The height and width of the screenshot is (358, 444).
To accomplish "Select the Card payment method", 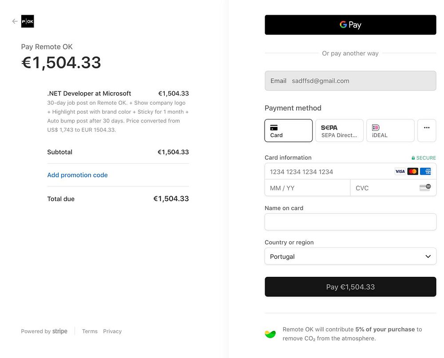I will (289, 130).
